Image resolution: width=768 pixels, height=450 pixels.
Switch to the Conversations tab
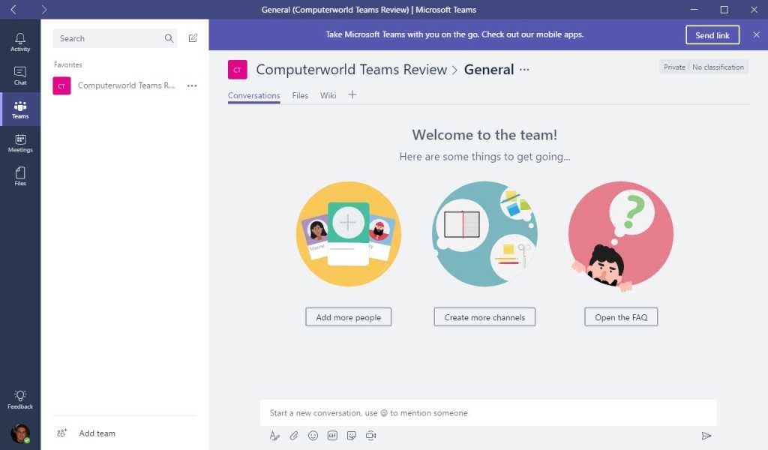253,95
